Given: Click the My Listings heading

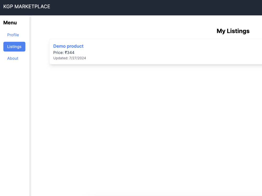Looking at the screenshot, I should [x=233, y=31].
